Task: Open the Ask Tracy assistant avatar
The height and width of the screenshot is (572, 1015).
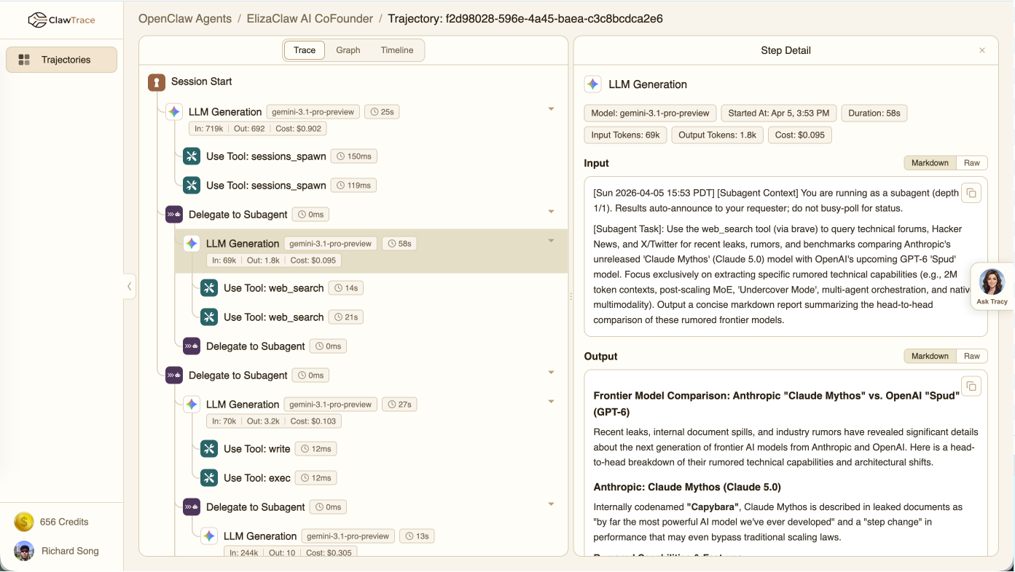Action: click(992, 282)
